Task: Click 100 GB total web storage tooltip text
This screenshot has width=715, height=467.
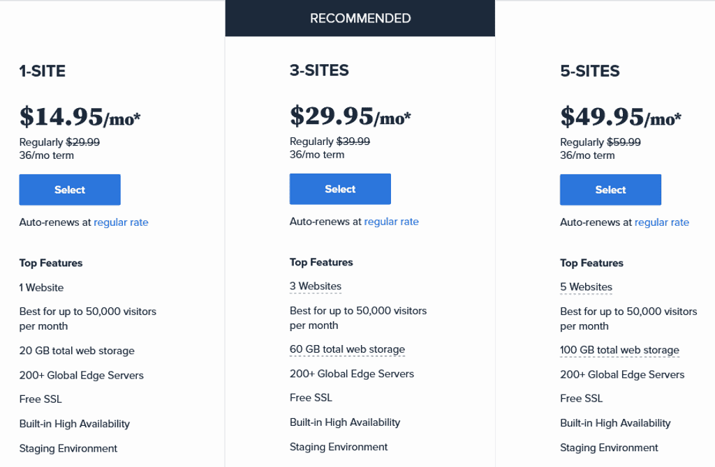Action: click(620, 350)
